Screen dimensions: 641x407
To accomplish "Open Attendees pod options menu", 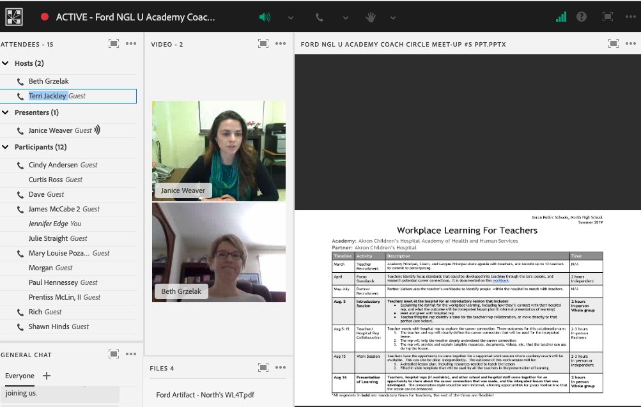I will click(131, 43).
